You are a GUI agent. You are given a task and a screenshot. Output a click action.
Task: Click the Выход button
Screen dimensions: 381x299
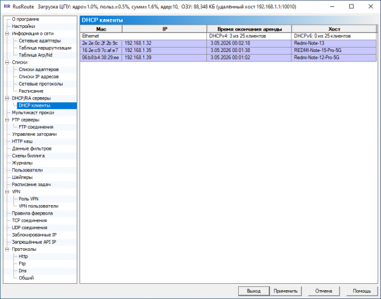pos(253,291)
